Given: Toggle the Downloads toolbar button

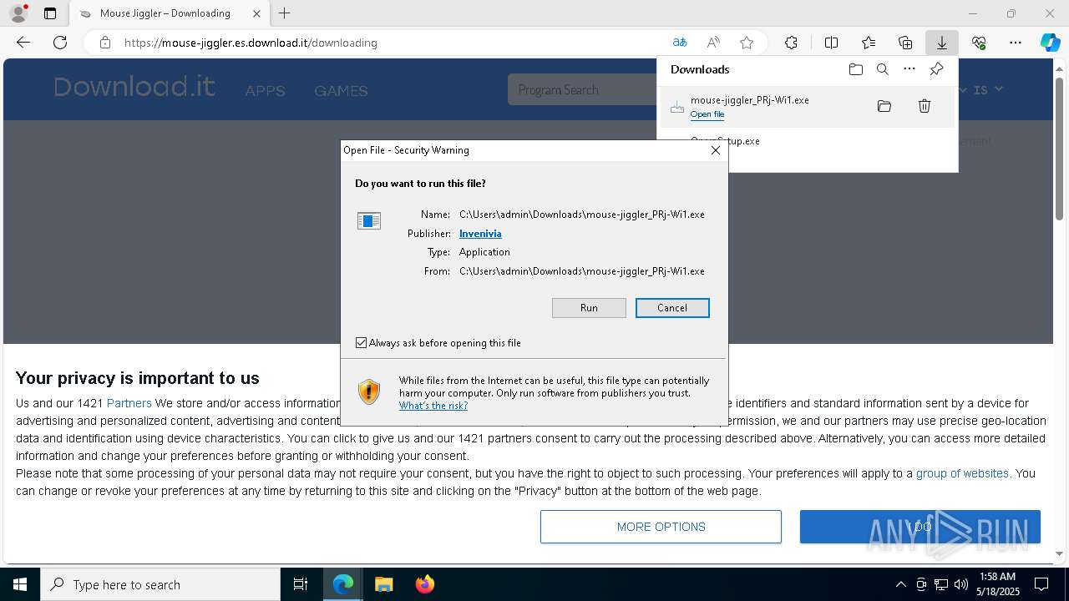Looking at the screenshot, I should point(941,43).
